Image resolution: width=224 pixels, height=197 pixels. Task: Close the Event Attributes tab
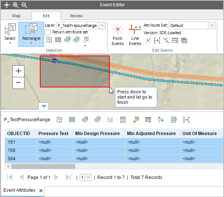pyautogui.click(x=41, y=191)
